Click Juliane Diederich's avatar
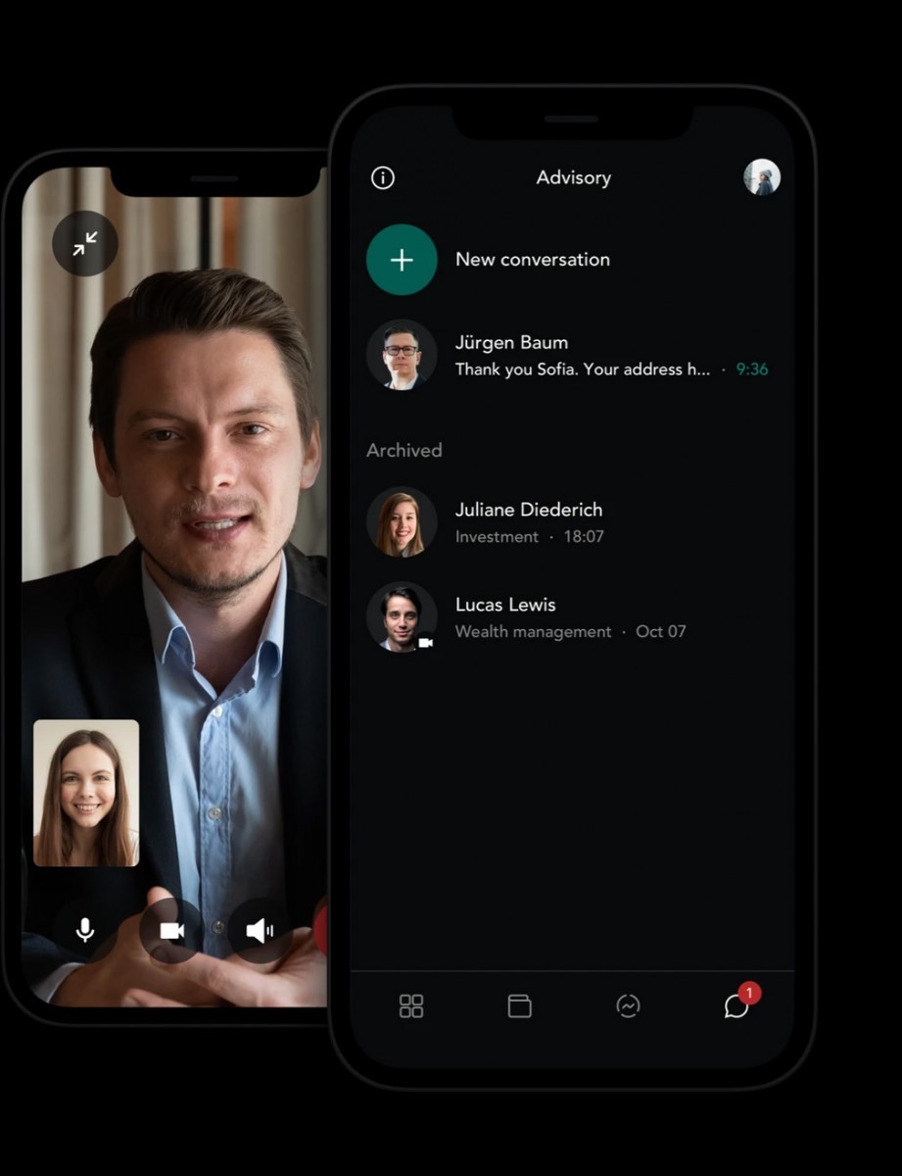Image resolution: width=902 pixels, height=1176 pixels. coord(402,522)
